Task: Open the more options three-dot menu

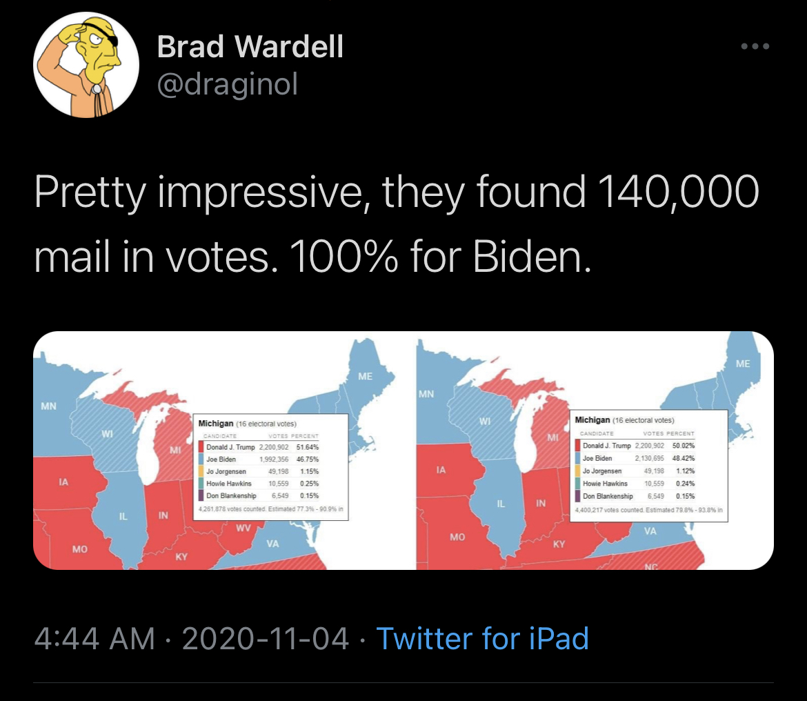Action: point(755,48)
